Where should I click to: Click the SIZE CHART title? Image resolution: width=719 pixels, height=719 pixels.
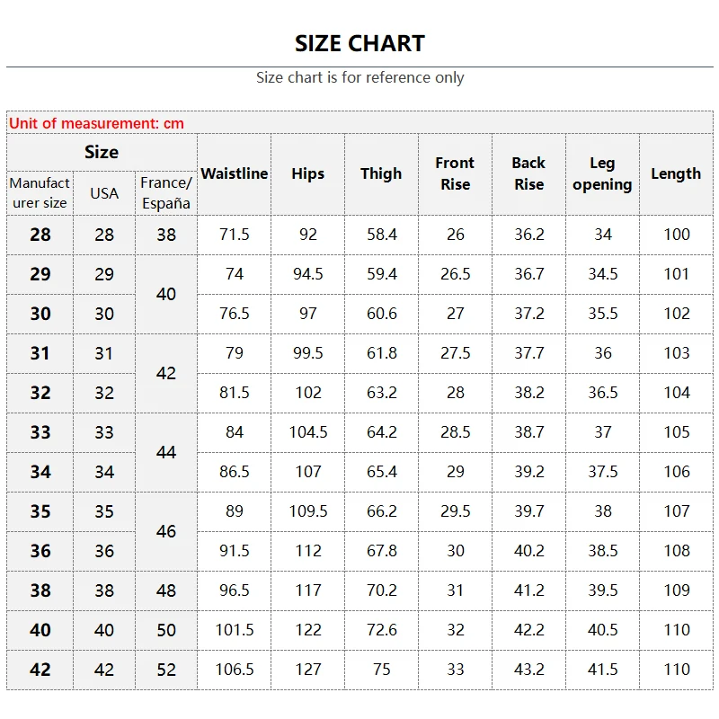coord(359,43)
